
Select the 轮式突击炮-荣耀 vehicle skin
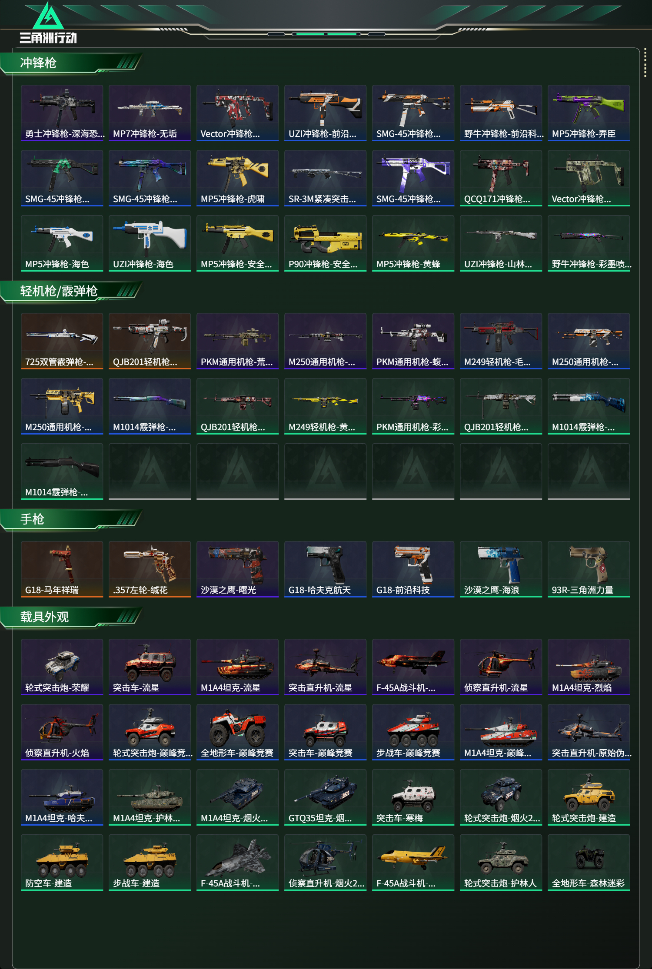(62, 667)
